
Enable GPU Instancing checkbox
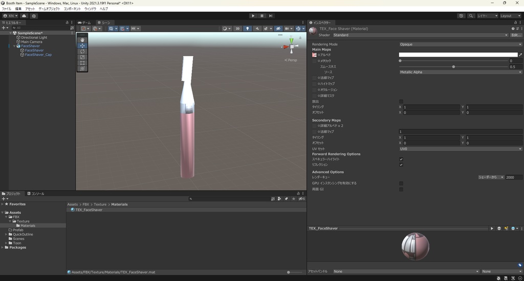[x=401, y=183]
